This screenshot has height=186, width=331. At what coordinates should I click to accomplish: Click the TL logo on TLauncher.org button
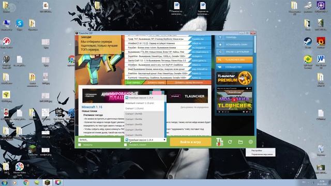[x=220, y=60]
